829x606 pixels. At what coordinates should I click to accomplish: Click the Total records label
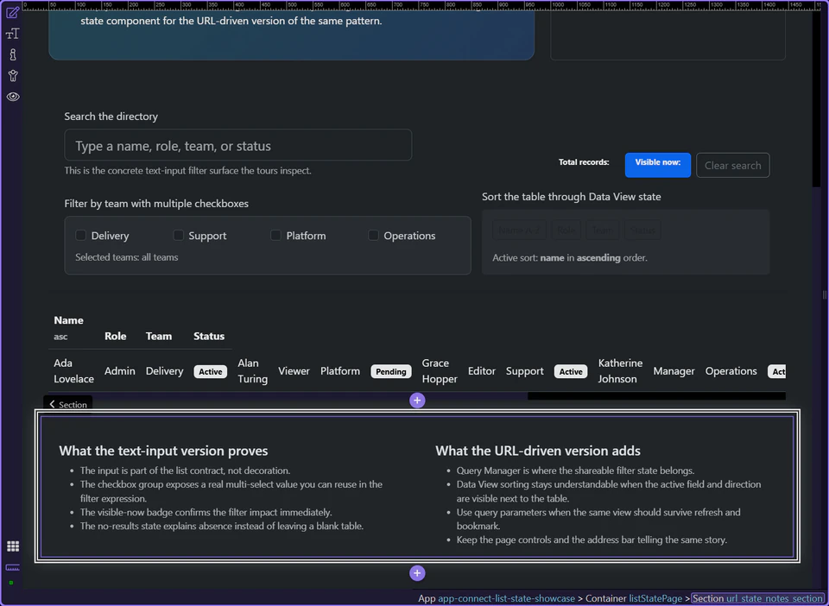point(584,162)
